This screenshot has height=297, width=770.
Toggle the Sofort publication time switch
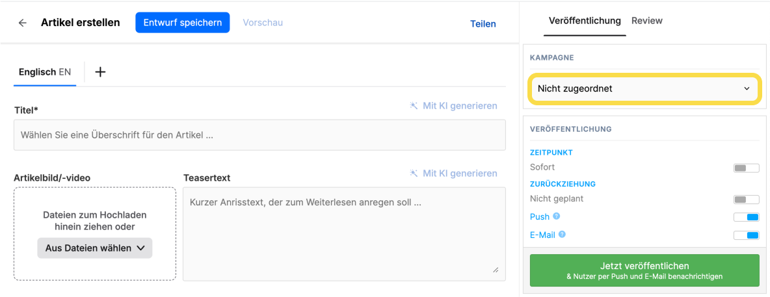pyautogui.click(x=746, y=168)
